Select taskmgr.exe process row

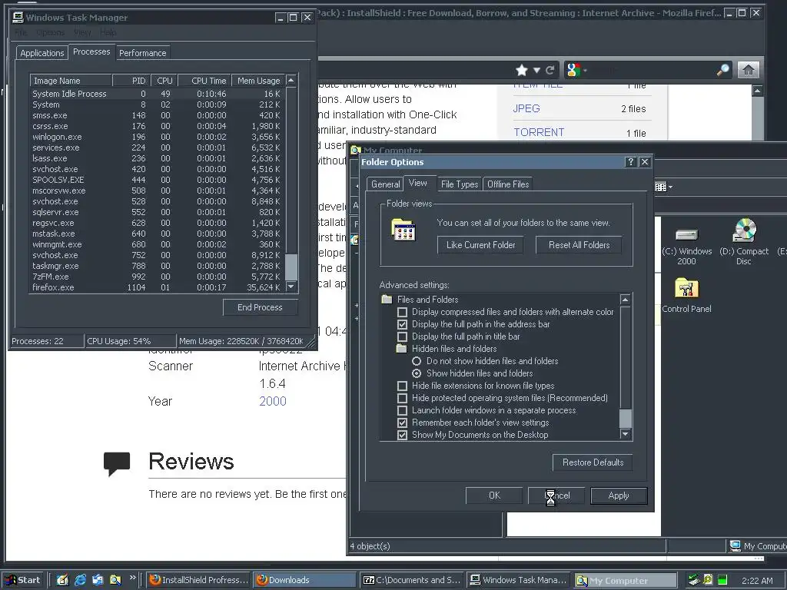tap(157, 266)
